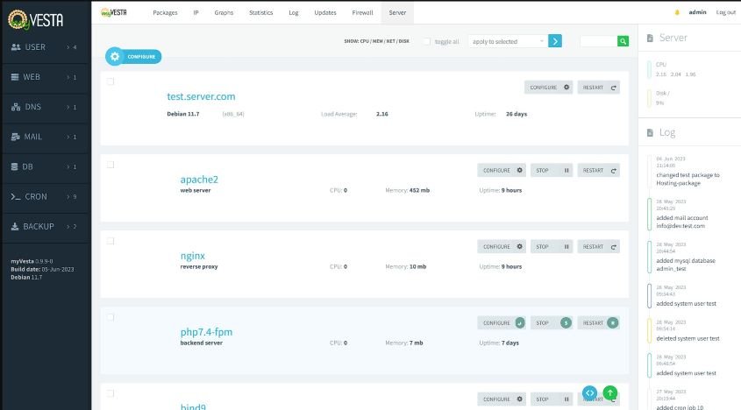Click log entry 'deleted system user test'
This screenshot has width=741, height=410.
tap(688, 339)
